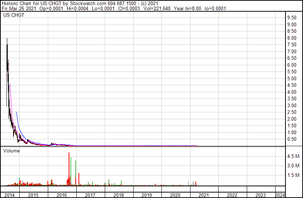Click the US:CHGT symbol label
The image size is (303, 198).
pos(14,15)
